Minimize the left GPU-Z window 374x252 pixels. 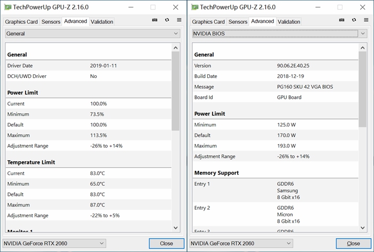[131, 7]
